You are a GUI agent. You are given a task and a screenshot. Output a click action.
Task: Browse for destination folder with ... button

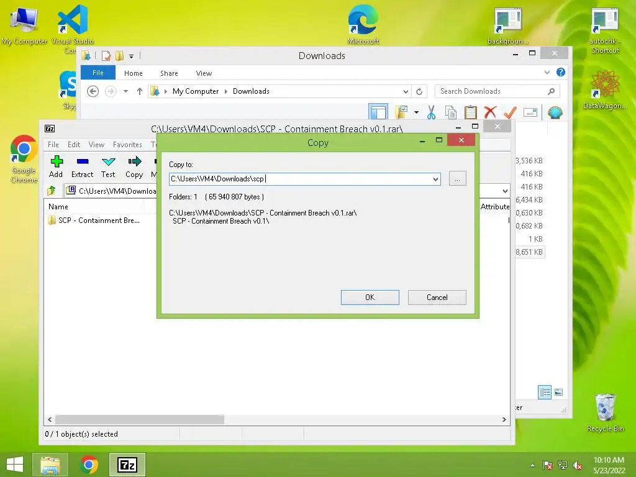[x=458, y=178]
